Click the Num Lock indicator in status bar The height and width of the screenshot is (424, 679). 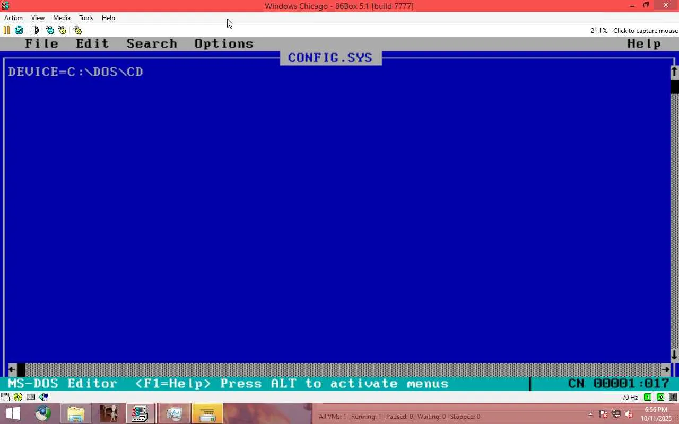pyautogui.click(x=648, y=397)
